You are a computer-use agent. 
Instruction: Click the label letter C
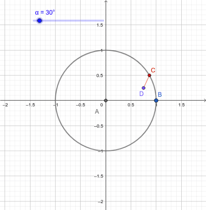click(153, 70)
